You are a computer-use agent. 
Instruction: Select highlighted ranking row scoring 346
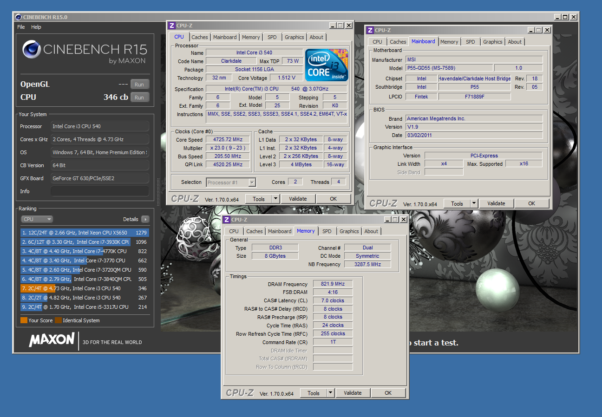click(x=85, y=288)
